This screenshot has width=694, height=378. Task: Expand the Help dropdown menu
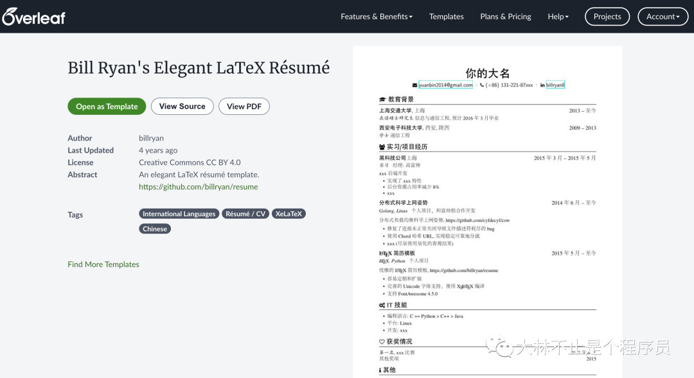(x=558, y=16)
